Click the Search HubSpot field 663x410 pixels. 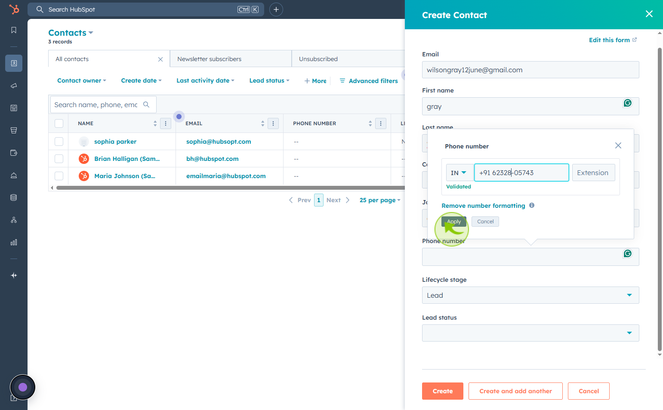coord(146,9)
